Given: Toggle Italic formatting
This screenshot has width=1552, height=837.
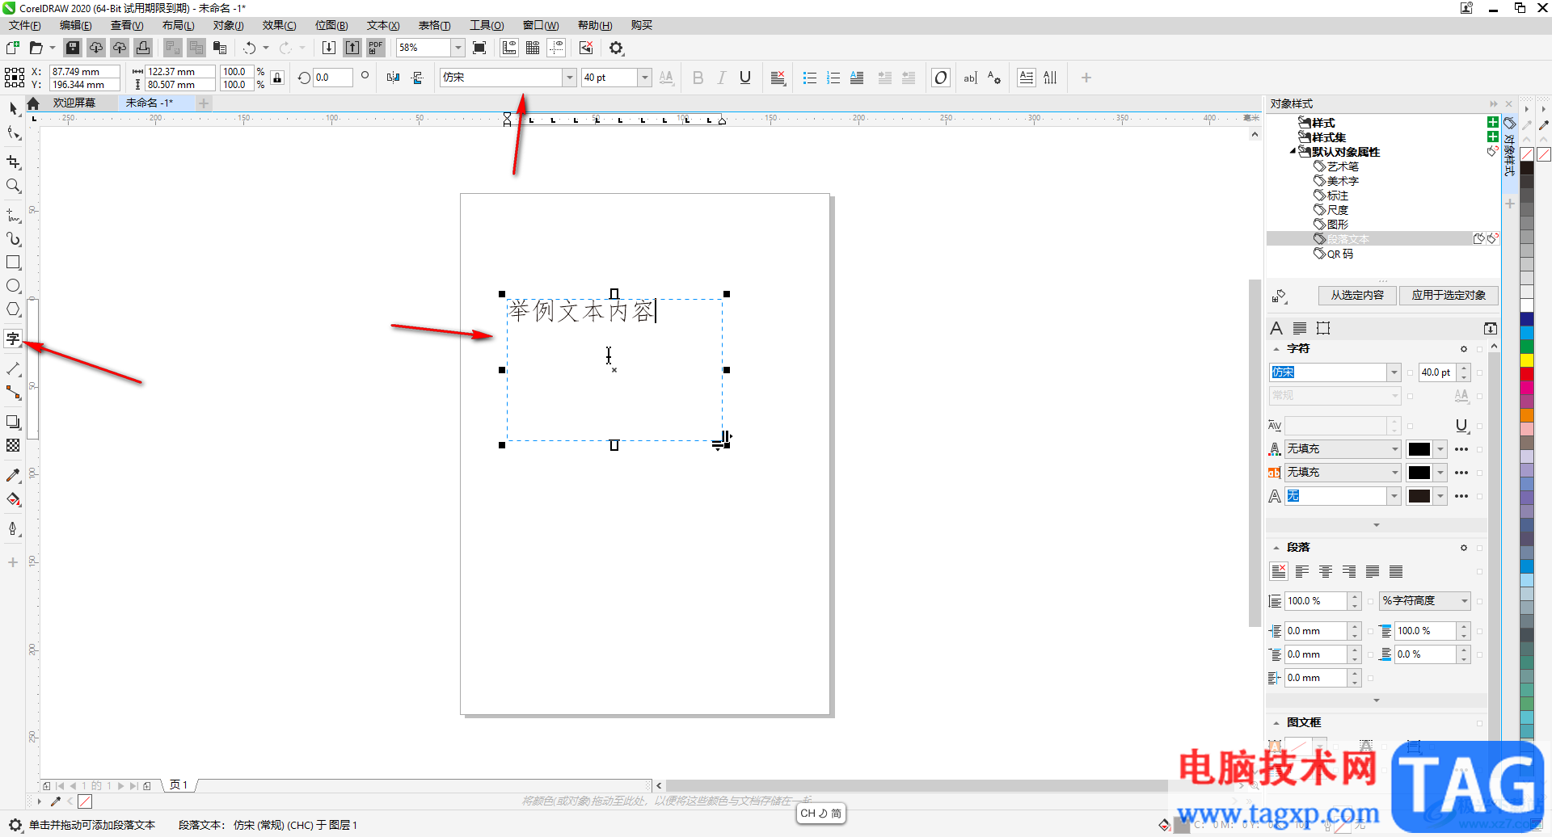Looking at the screenshot, I should (x=722, y=78).
